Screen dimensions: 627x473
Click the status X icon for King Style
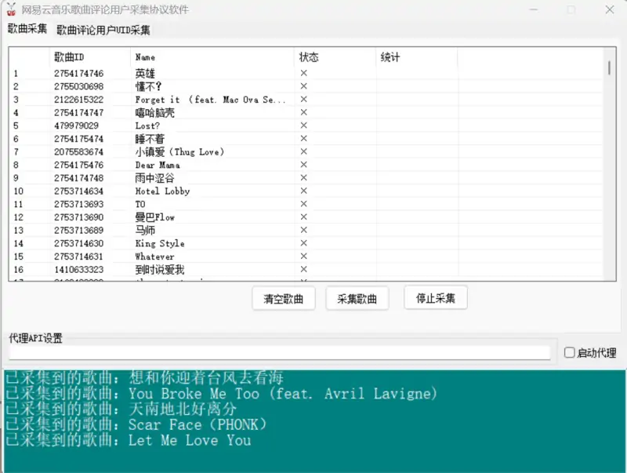tap(304, 243)
